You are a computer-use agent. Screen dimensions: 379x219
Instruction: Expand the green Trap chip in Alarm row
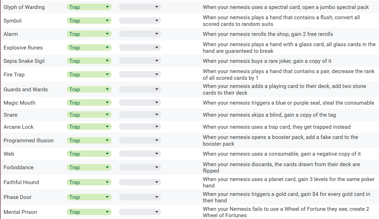89,34
